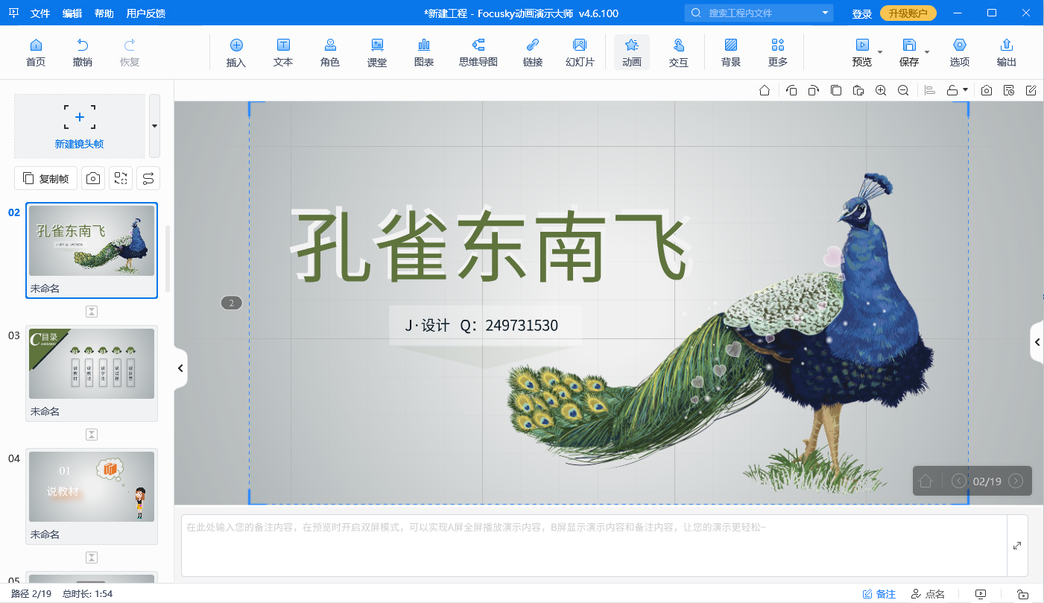Image resolution: width=1044 pixels, height=603 pixels.
Task: Open the 背景 (Background) settings
Action: click(x=731, y=53)
